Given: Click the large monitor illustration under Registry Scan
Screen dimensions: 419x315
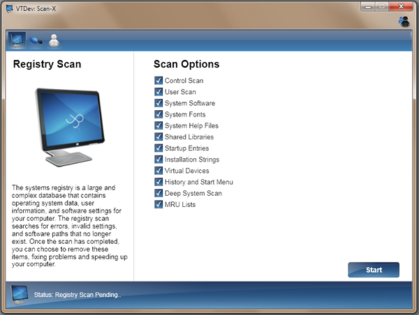Looking at the screenshot, I should [x=69, y=128].
